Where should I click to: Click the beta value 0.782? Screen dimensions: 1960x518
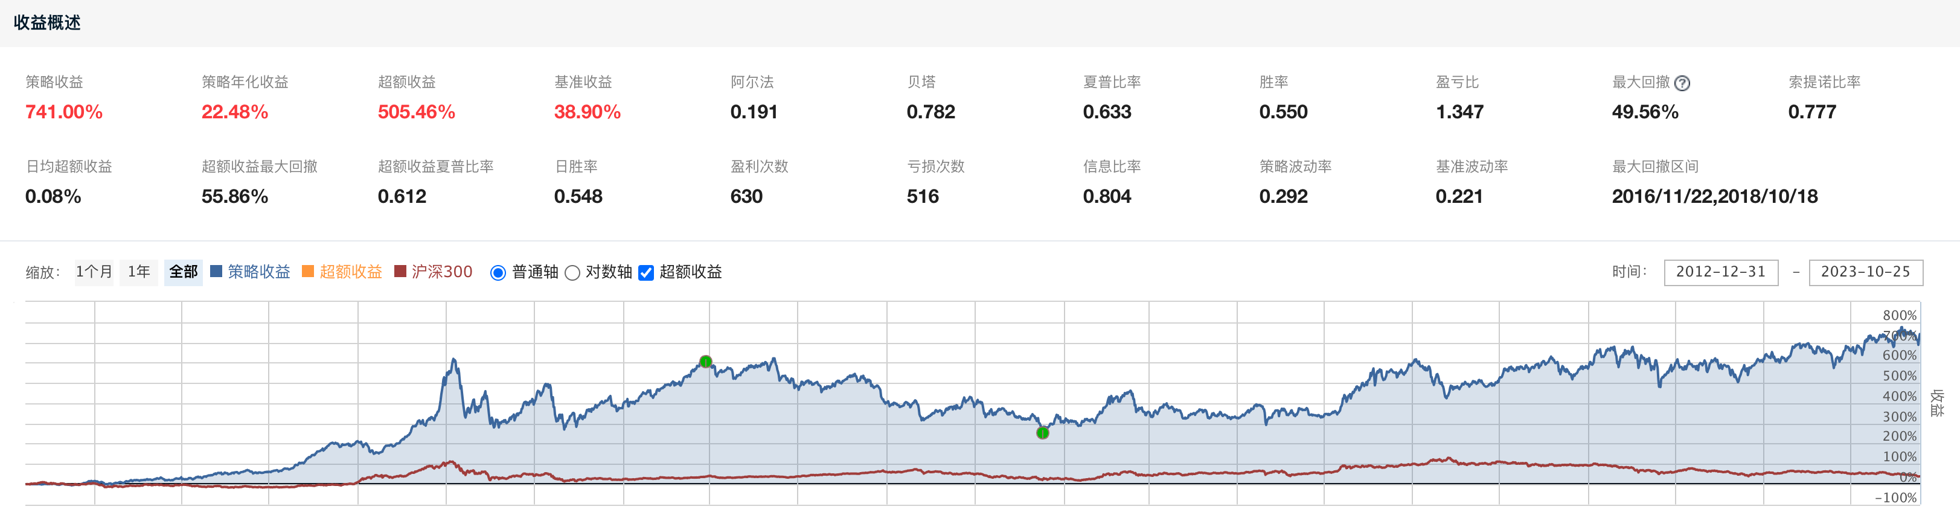930,112
